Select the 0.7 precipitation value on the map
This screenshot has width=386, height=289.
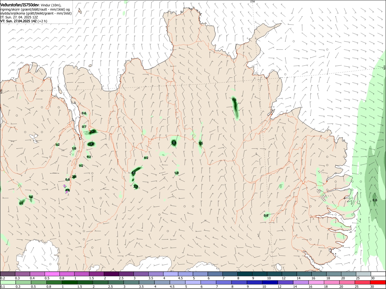(x=84, y=127)
